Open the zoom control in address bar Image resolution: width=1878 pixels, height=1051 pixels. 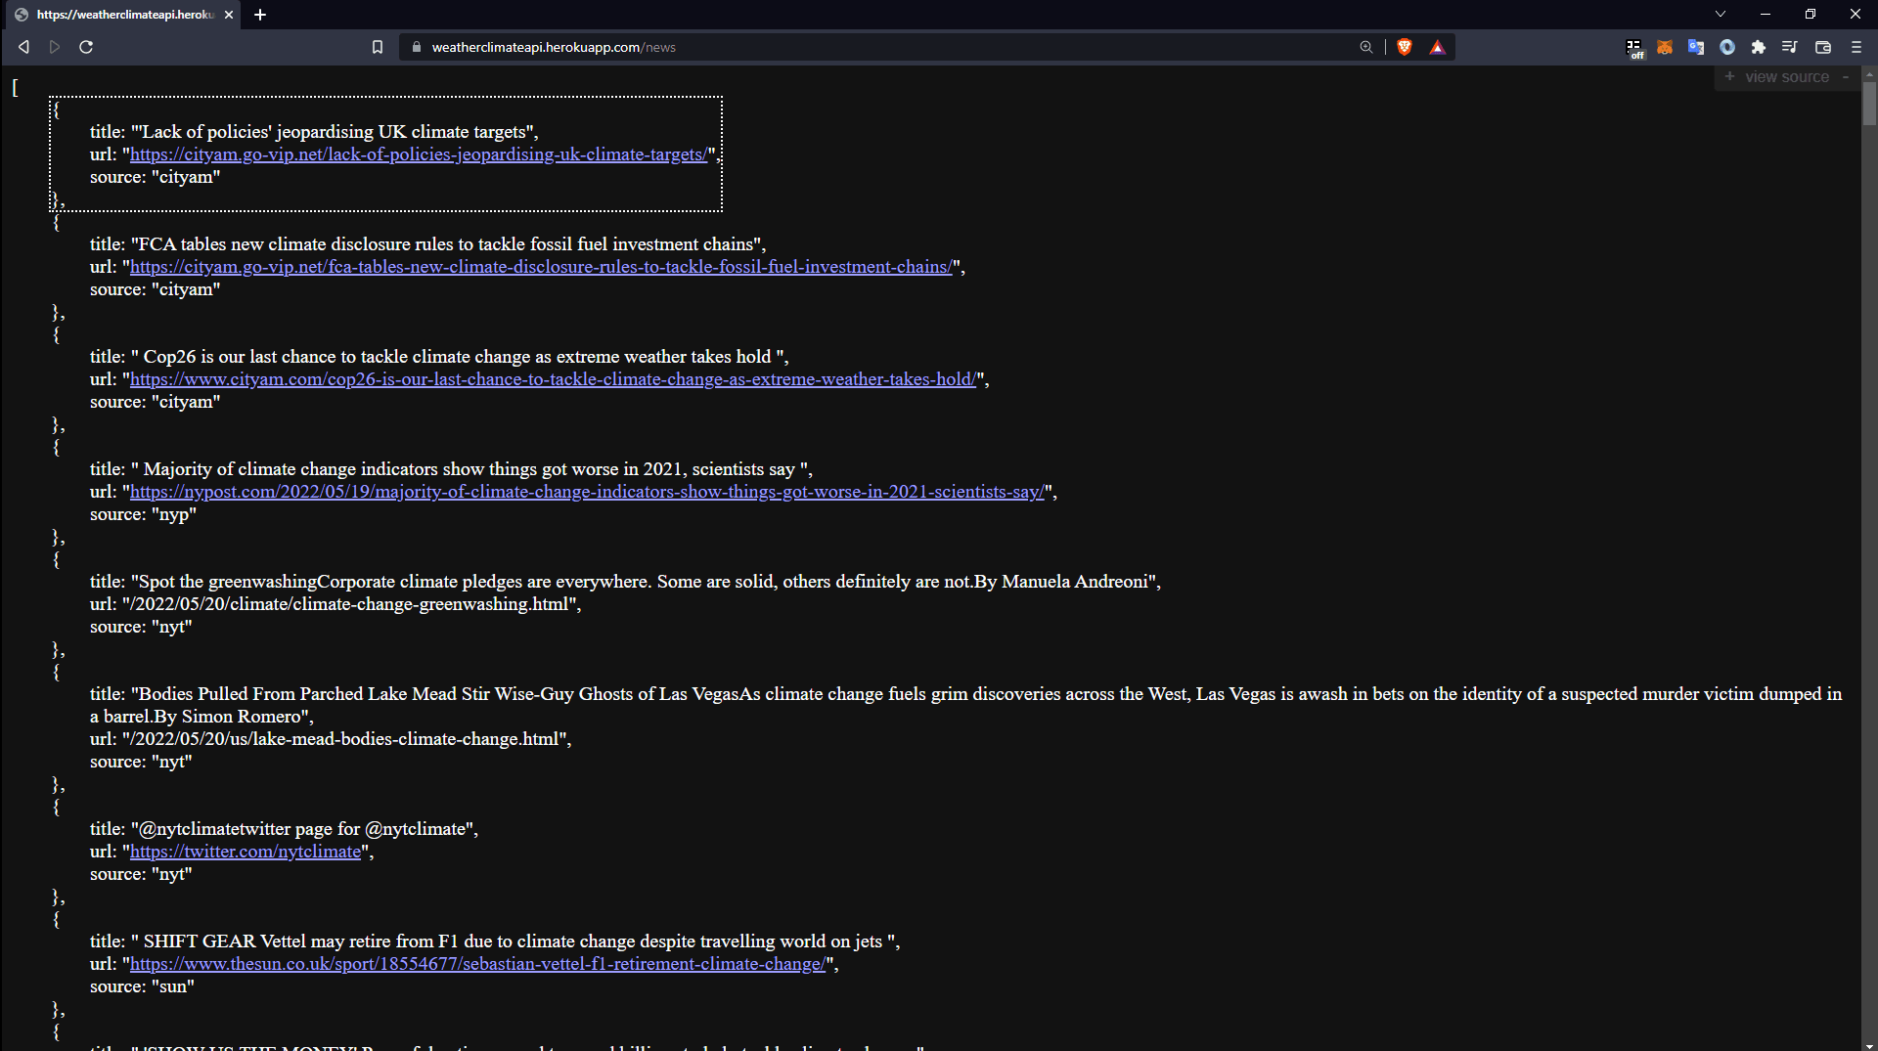pyautogui.click(x=1366, y=47)
